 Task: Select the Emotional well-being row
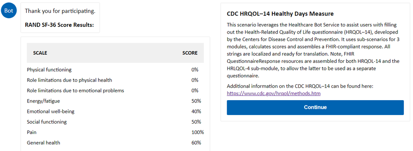(x=115, y=111)
